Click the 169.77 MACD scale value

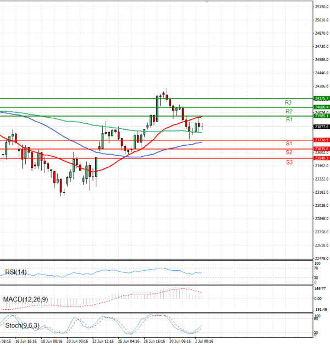320,289
